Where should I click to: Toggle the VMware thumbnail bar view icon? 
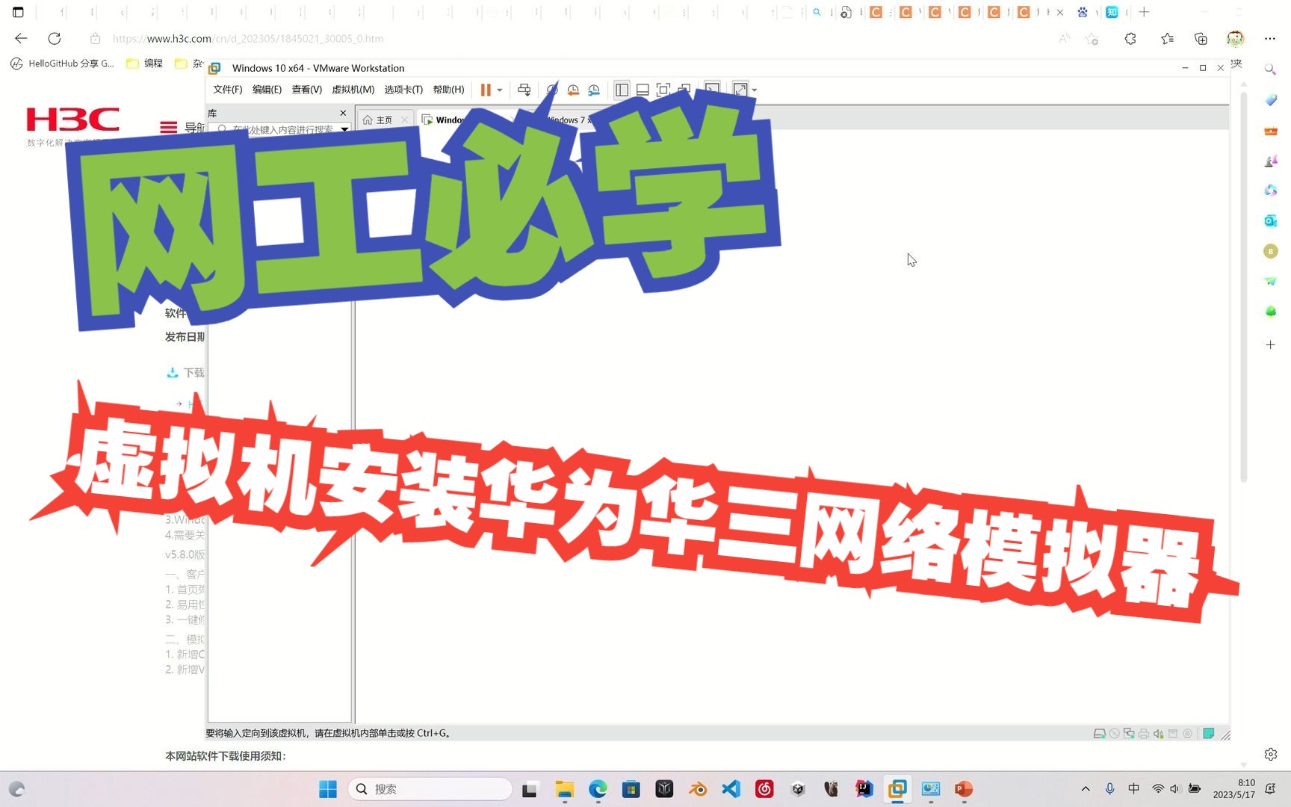point(643,90)
